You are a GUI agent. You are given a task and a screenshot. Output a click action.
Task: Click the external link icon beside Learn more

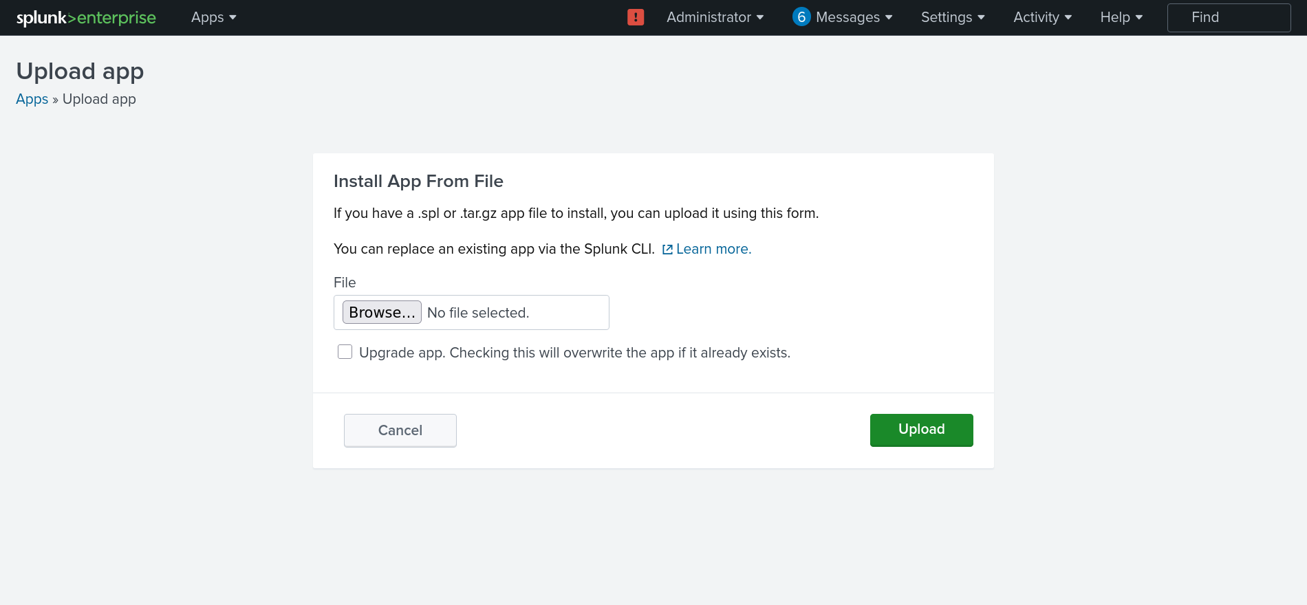[x=667, y=250]
